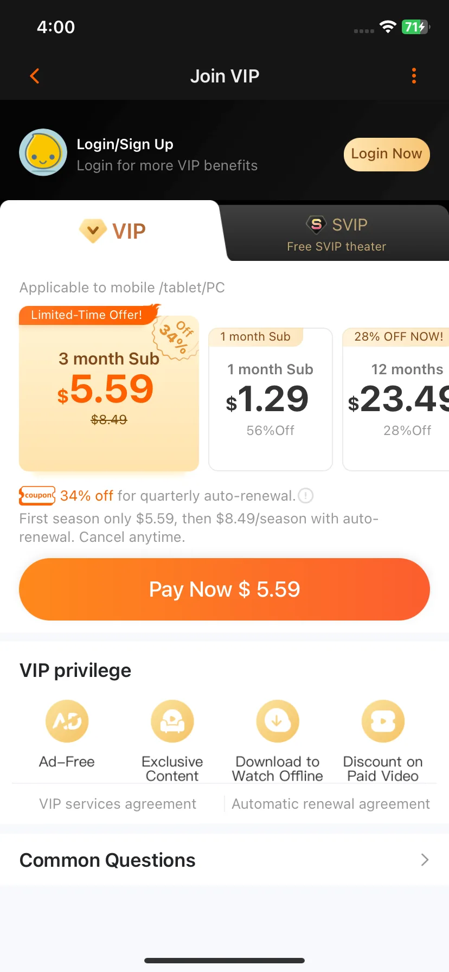Click the Login Now button
449x972 pixels.
(387, 155)
